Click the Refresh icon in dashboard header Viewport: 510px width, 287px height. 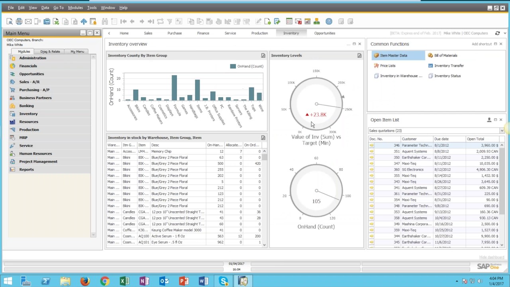[497, 33]
